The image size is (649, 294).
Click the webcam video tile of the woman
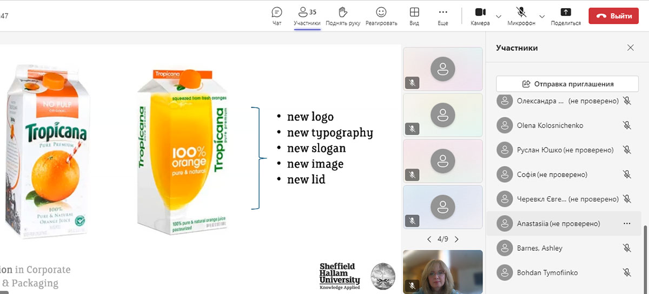coord(442,271)
